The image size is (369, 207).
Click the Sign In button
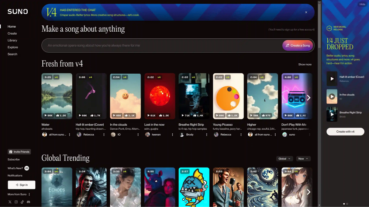pos(21,185)
